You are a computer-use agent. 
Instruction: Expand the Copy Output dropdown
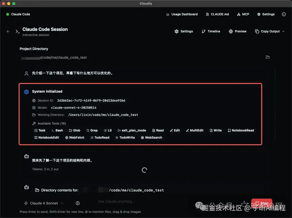(270, 31)
